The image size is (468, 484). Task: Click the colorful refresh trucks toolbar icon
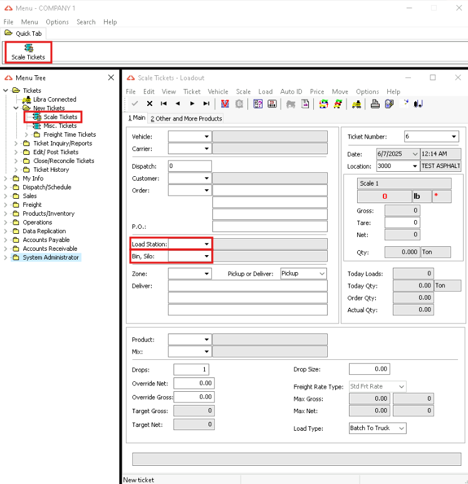click(x=324, y=103)
